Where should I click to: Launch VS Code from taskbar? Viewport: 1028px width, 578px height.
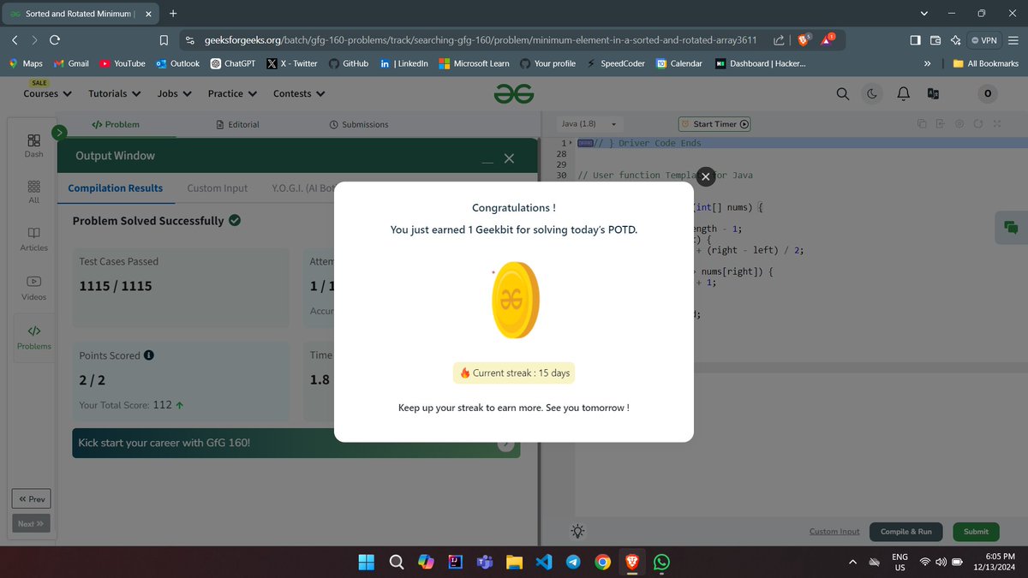pos(543,562)
